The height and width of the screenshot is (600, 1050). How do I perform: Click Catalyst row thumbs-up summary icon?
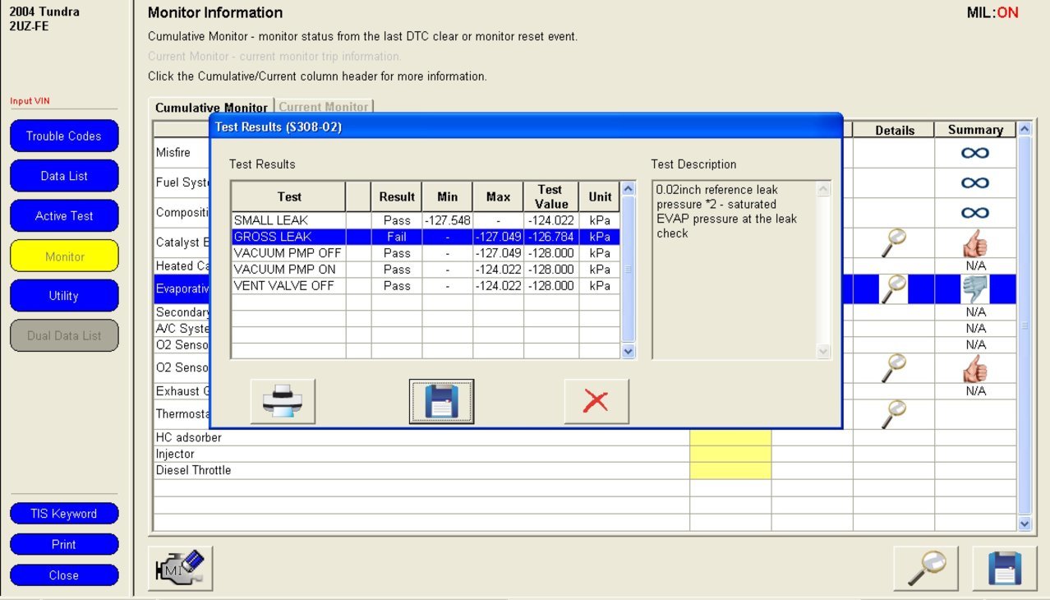point(975,243)
